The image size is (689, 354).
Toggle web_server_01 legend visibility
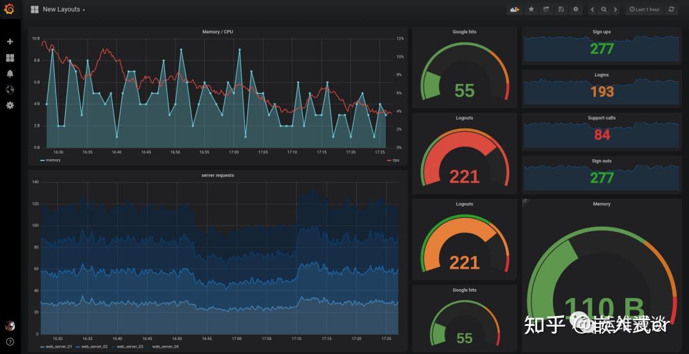point(56,346)
